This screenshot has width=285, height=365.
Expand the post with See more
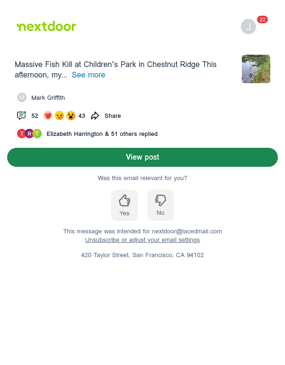tap(88, 75)
